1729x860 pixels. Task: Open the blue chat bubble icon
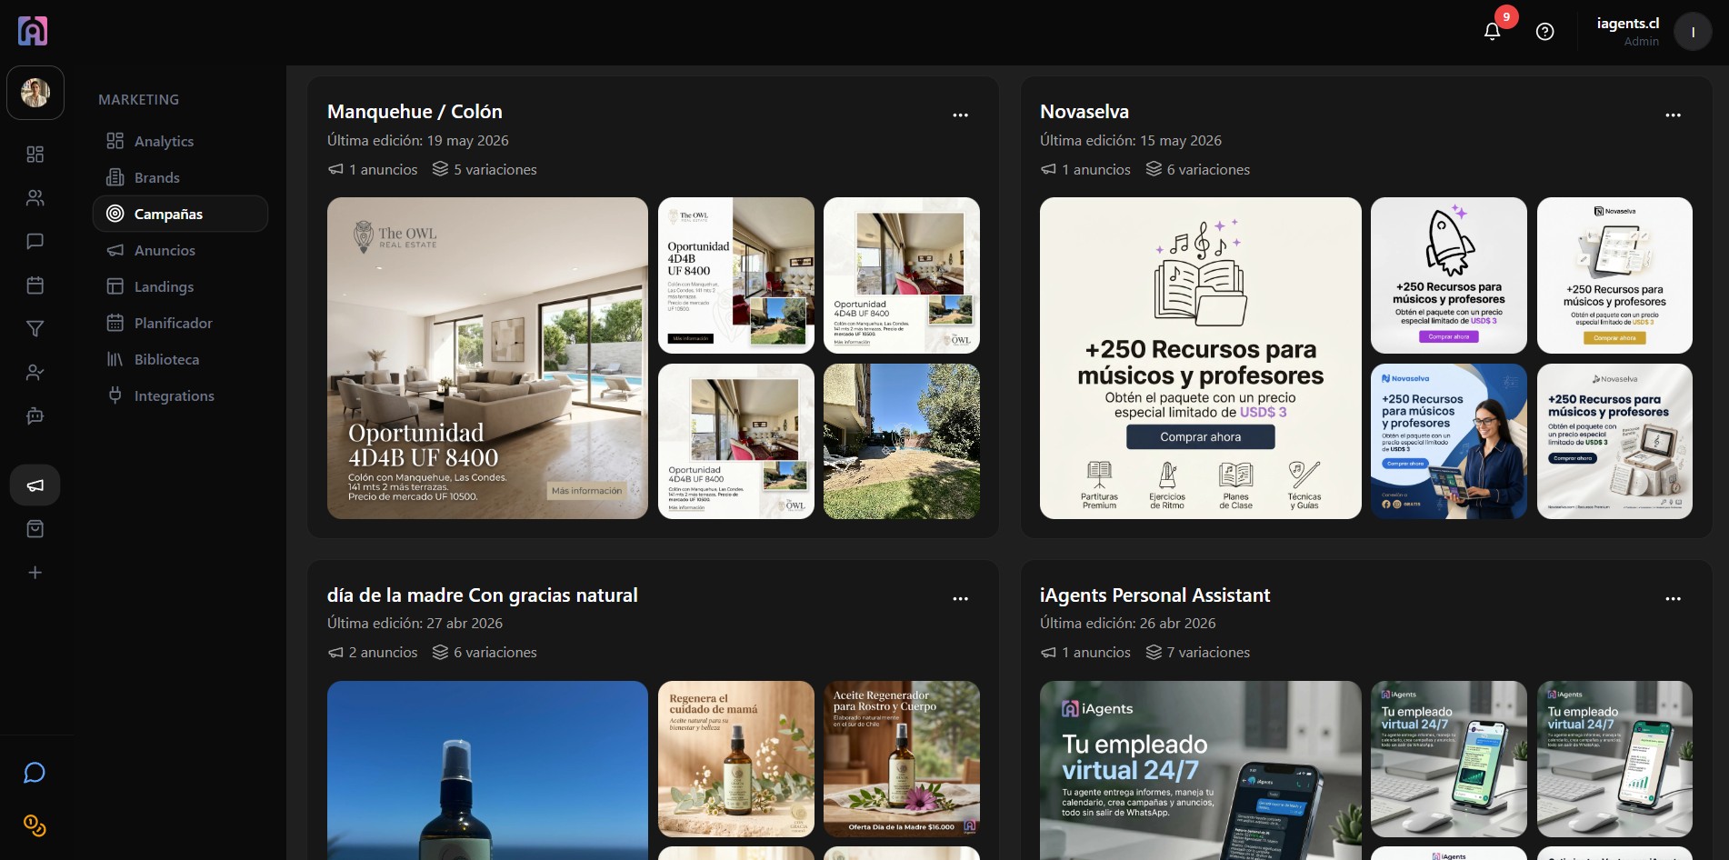(x=35, y=773)
